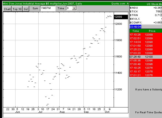Select the 17:01:21 12076 trade row

click(x=146, y=75)
